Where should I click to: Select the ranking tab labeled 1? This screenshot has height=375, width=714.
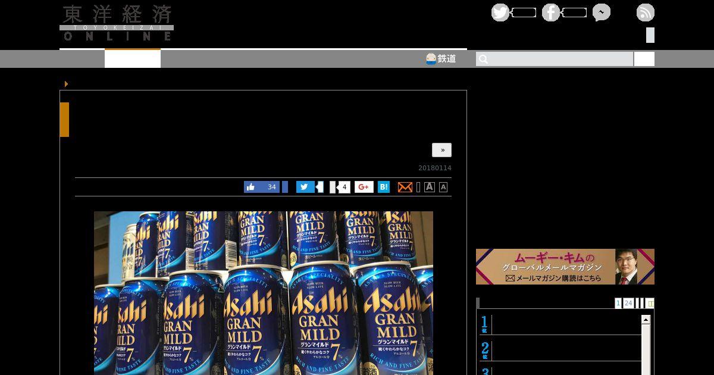[x=618, y=303]
